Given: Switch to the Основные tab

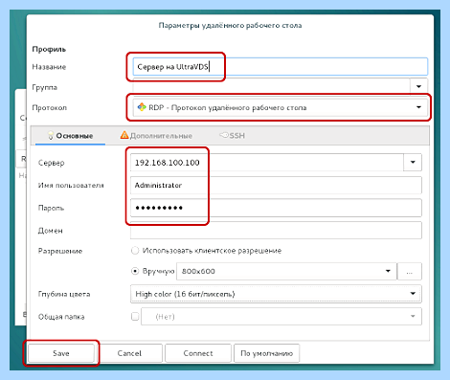Looking at the screenshot, I should click(x=70, y=136).
